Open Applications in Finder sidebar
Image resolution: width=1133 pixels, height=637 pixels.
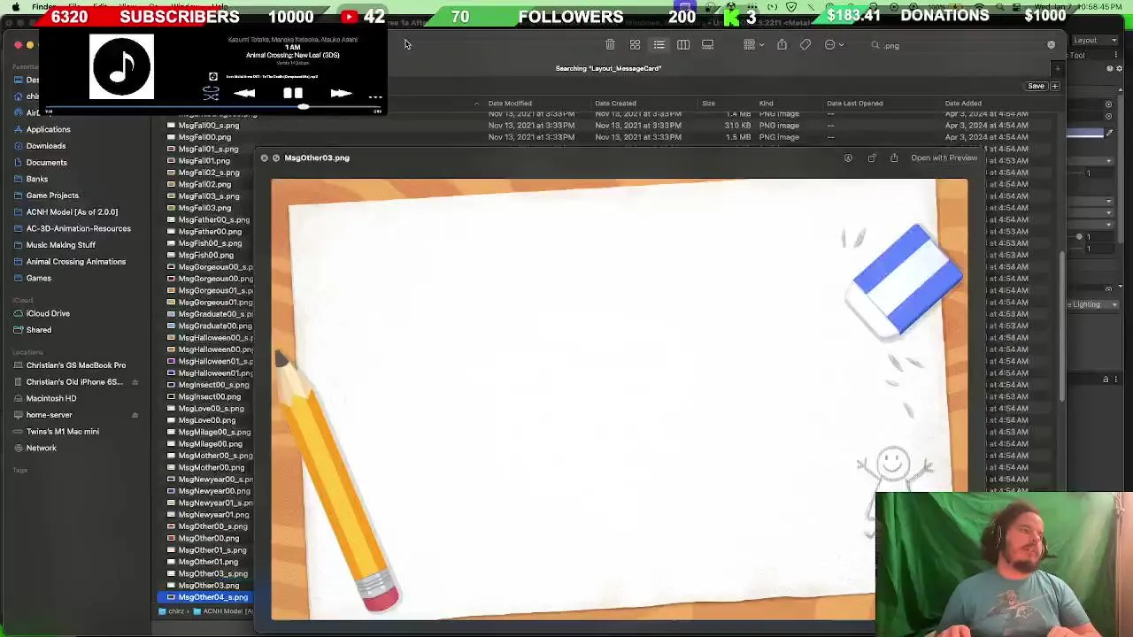point(48,129)
